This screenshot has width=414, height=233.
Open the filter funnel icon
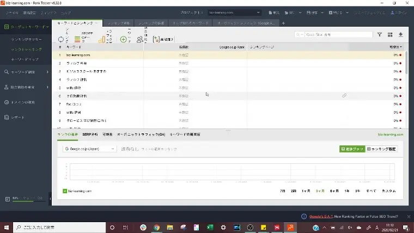pyautogui.click(x=380, y=34)
